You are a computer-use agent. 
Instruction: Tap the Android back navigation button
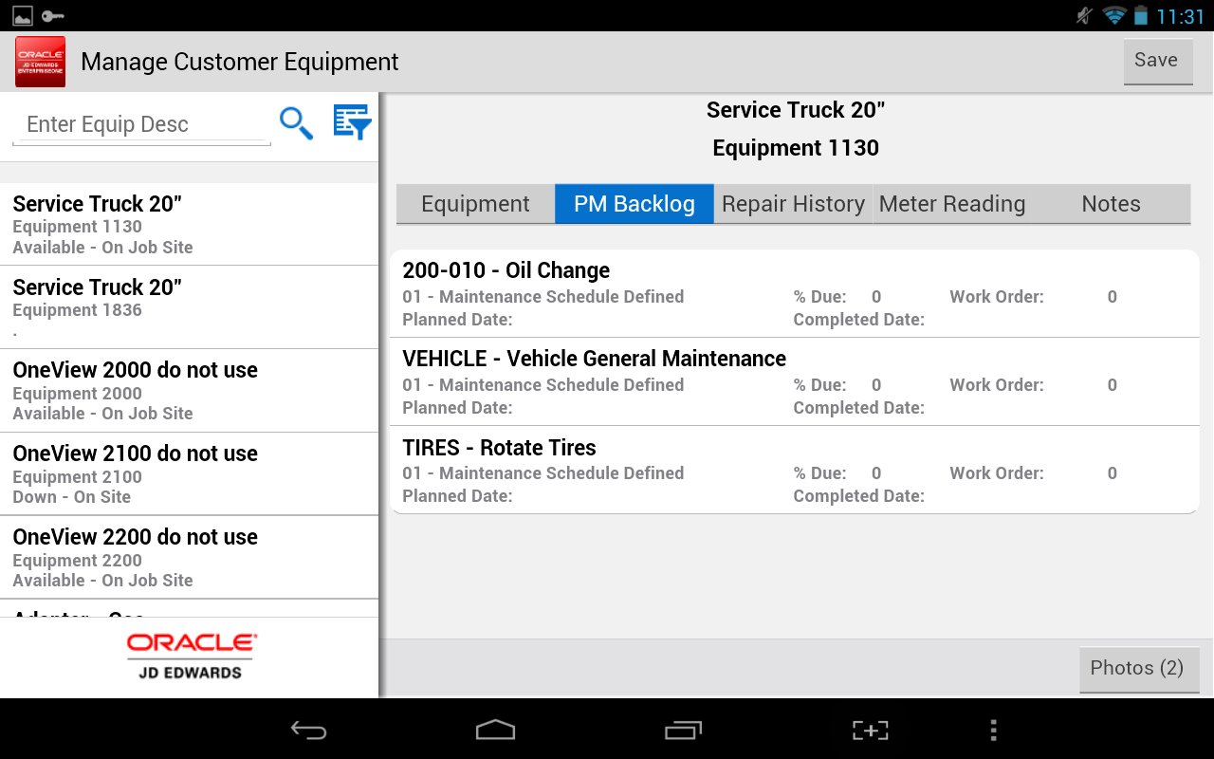[x=308, y=730]
